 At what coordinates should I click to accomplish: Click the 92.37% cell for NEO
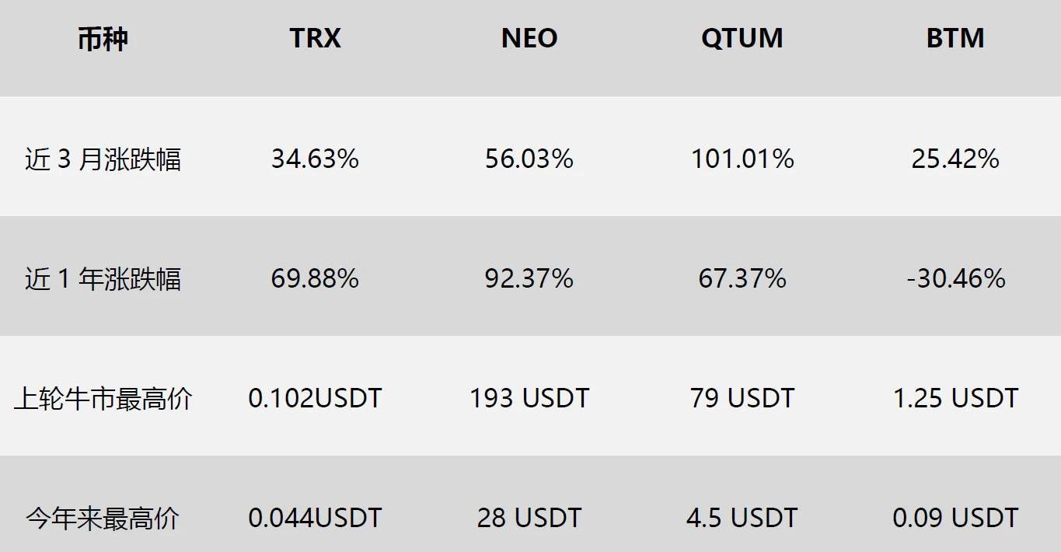pos(529,278)
